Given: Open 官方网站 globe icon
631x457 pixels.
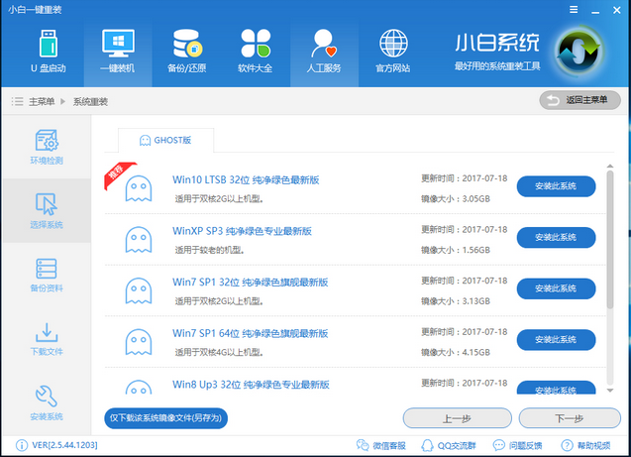Looking at the screenshot, I should (x=393, y=43).
